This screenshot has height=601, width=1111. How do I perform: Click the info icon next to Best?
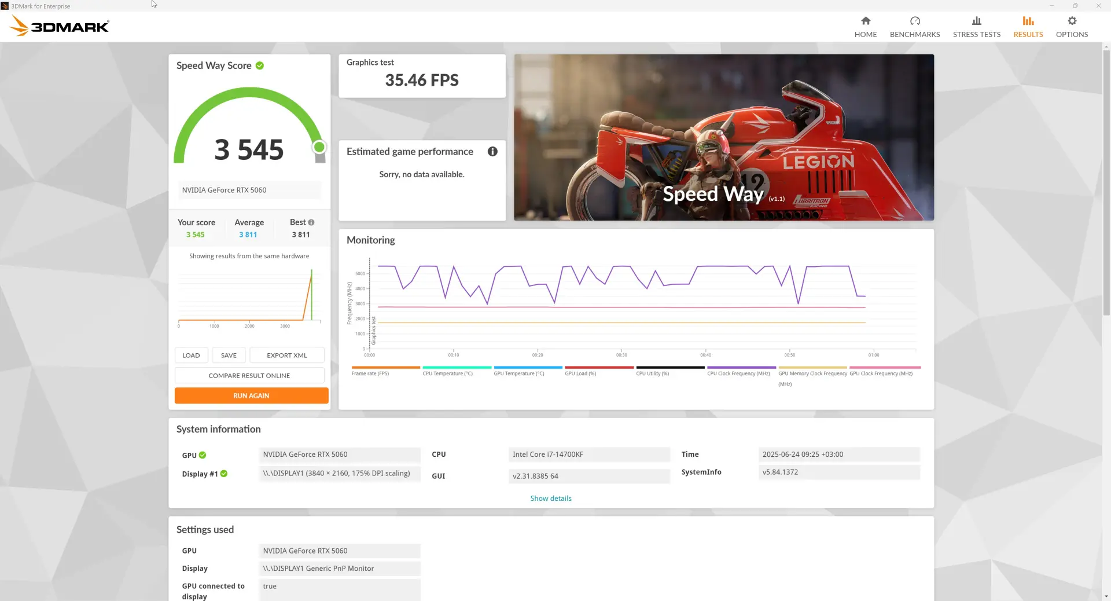tap(311, 222)
